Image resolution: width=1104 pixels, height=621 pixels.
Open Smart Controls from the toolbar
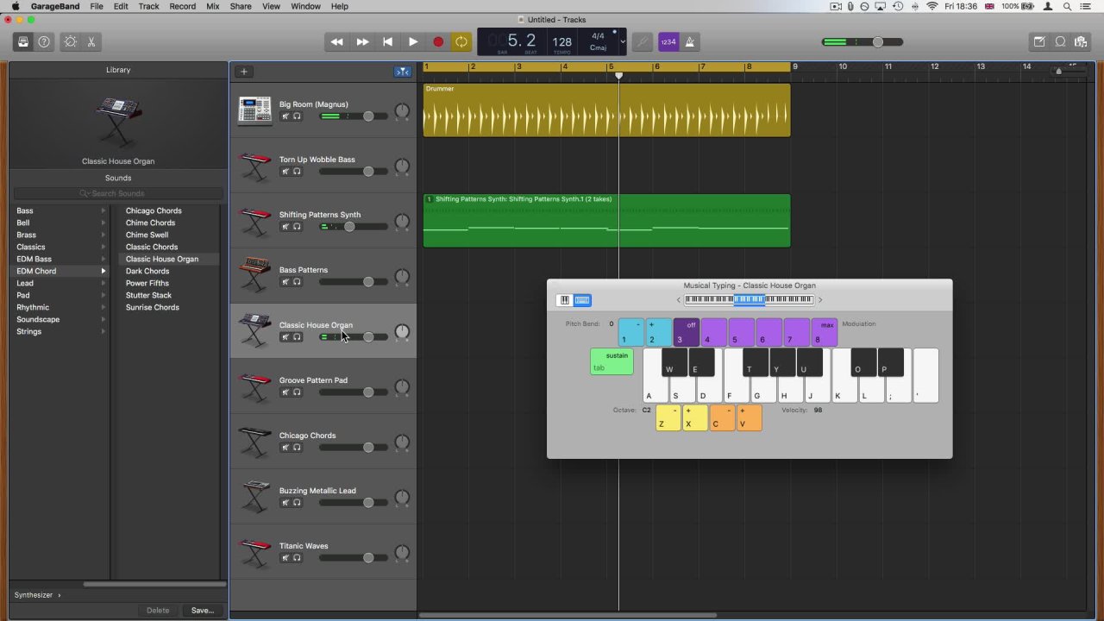[x=70, y=41]
